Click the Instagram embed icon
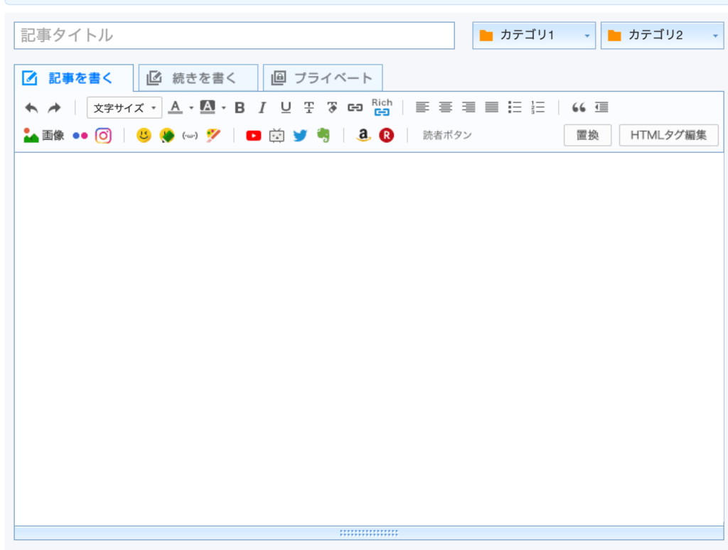 [103, 136]
